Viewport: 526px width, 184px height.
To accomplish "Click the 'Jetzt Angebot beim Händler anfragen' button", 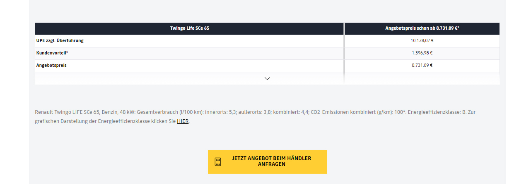I will point(268,162).
